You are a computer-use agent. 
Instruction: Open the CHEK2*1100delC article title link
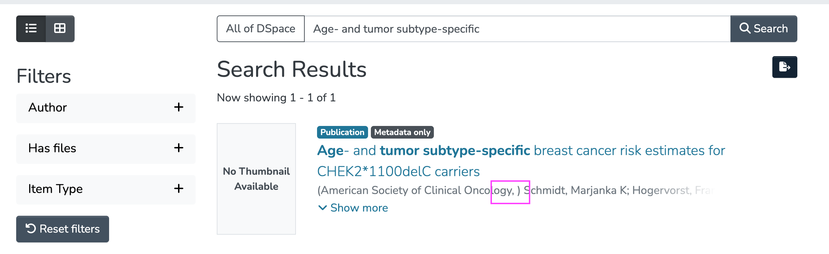398,171
